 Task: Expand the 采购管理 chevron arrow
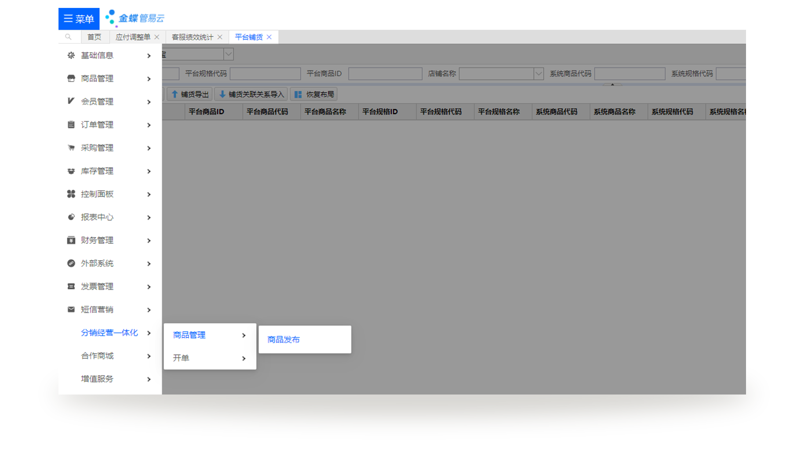149,148
